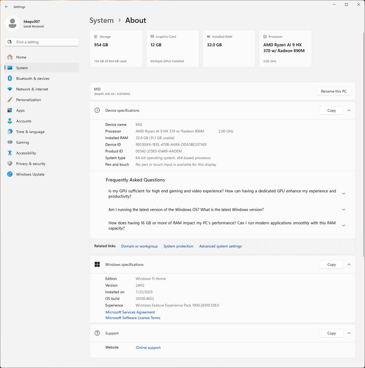Open Microsoft Software License Terms link

point(133,318)
